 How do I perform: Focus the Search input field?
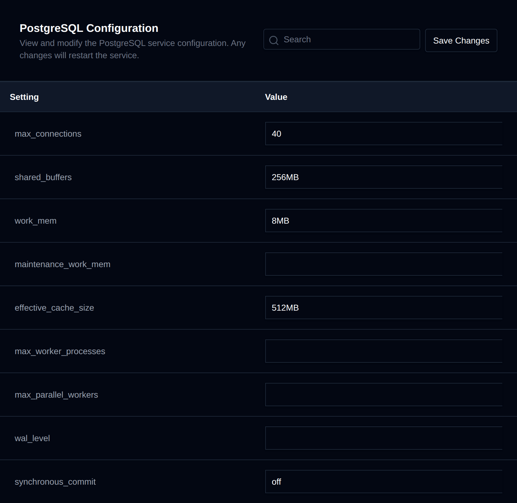(342, 39)
